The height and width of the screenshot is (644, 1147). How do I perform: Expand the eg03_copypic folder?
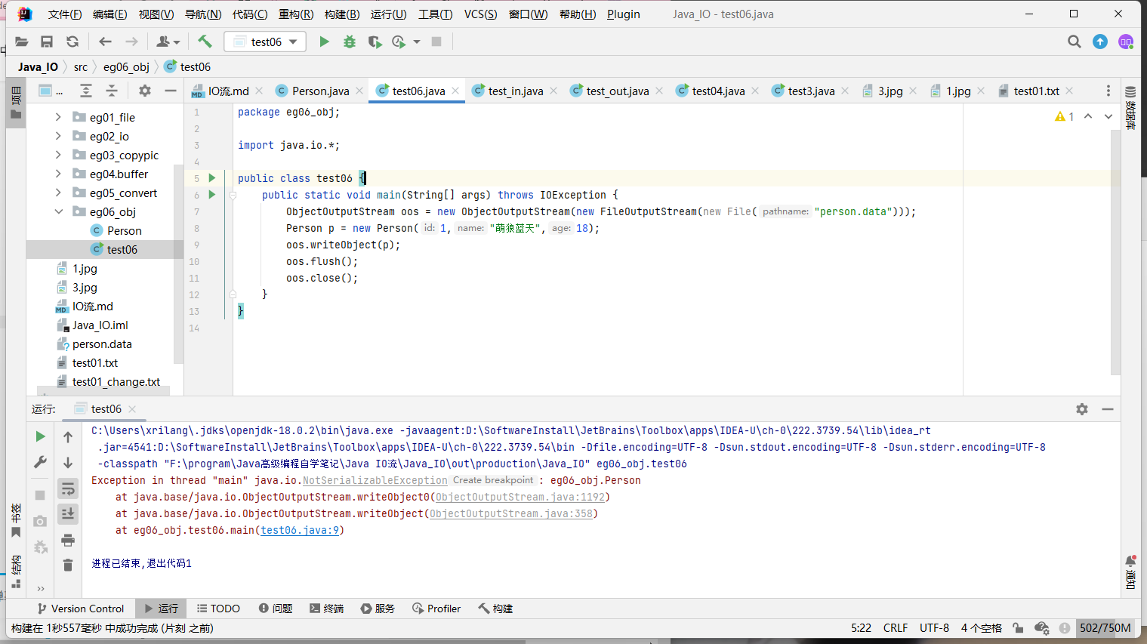coord(58,155)
